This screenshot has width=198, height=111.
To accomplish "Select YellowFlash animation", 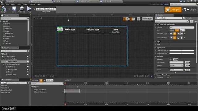I will pos(5,88).
